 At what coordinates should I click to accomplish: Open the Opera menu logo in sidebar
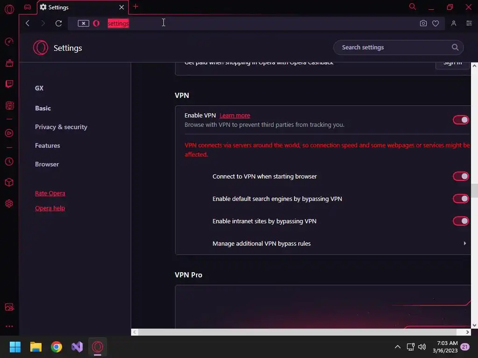point(9,9)
